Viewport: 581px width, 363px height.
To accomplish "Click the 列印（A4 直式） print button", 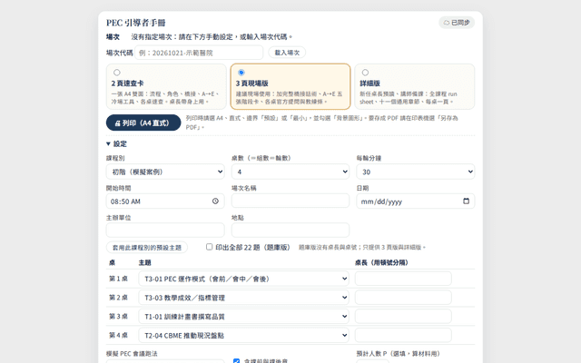I will click(x=143, y=123).
